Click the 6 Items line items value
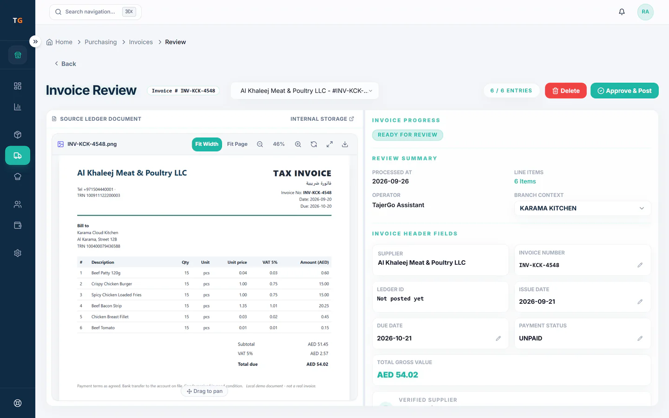 (525, 182)
